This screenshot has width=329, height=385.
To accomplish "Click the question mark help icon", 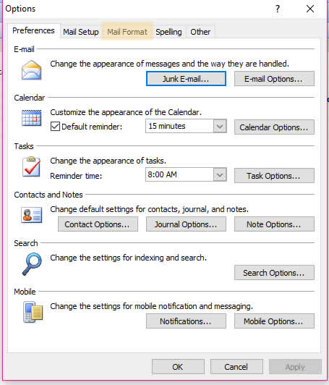I will [x=277, y=9].
